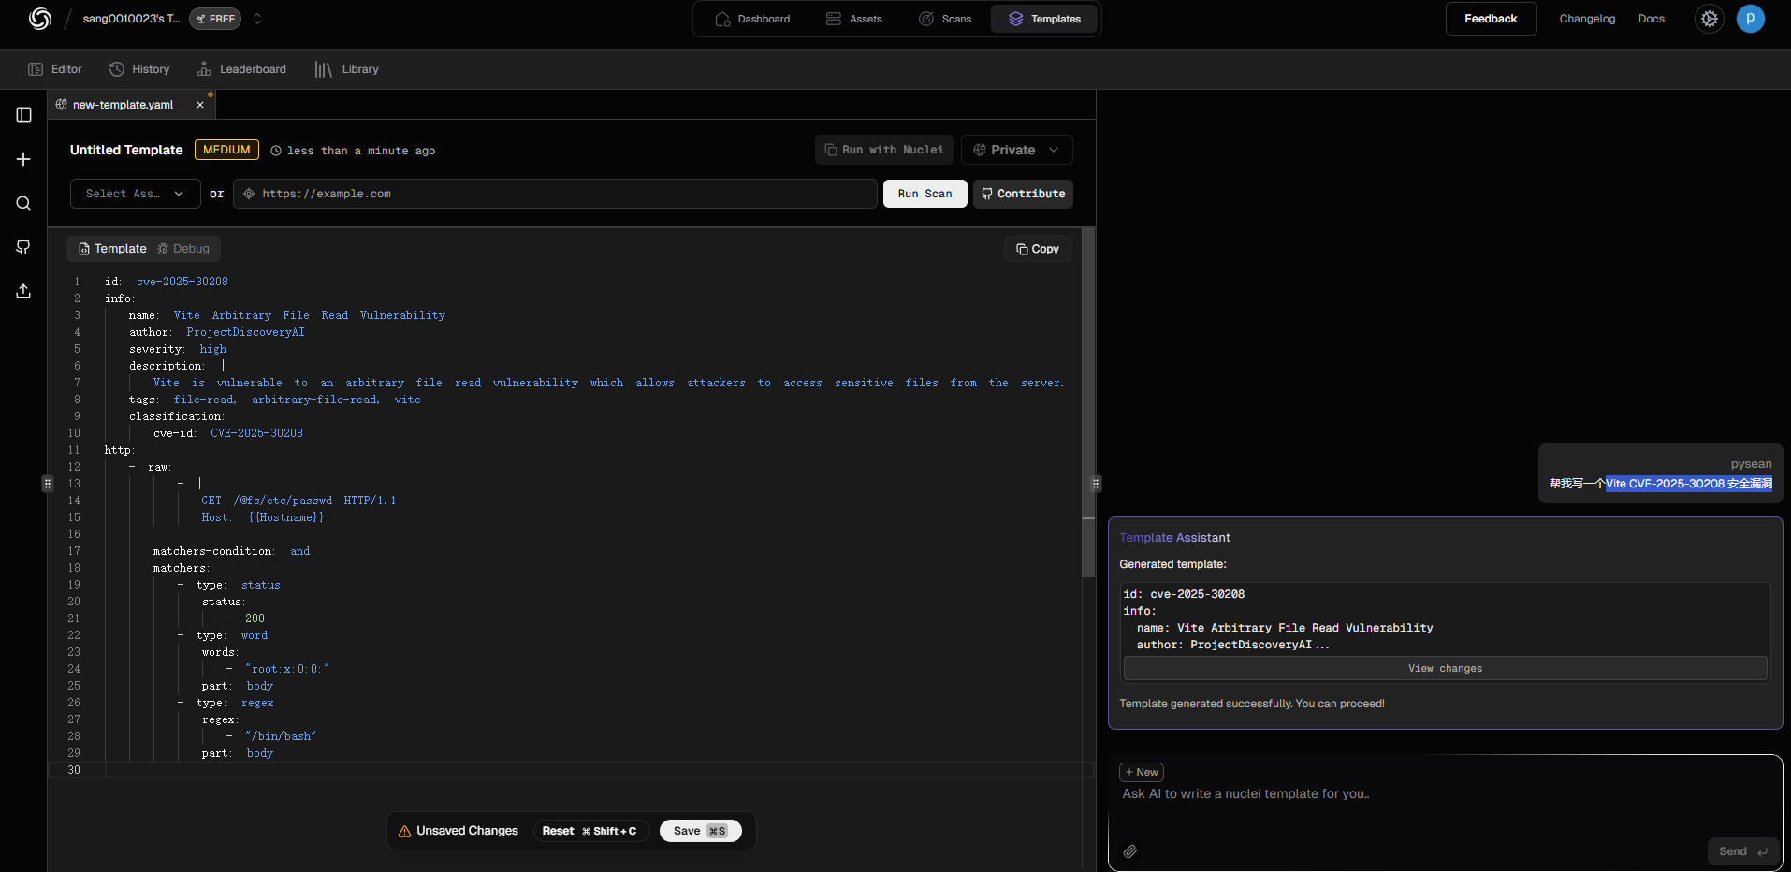
Task: Click the plus icon for new template
Action: (x=24, y=159)
